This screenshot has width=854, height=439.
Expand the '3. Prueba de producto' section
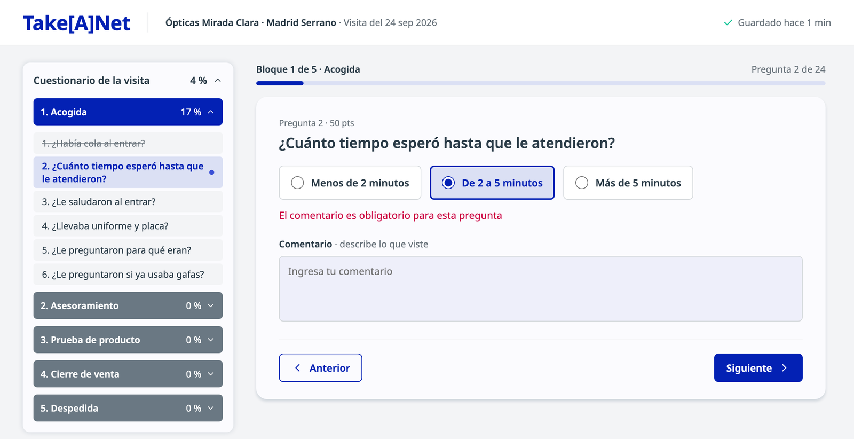(128, 340)
